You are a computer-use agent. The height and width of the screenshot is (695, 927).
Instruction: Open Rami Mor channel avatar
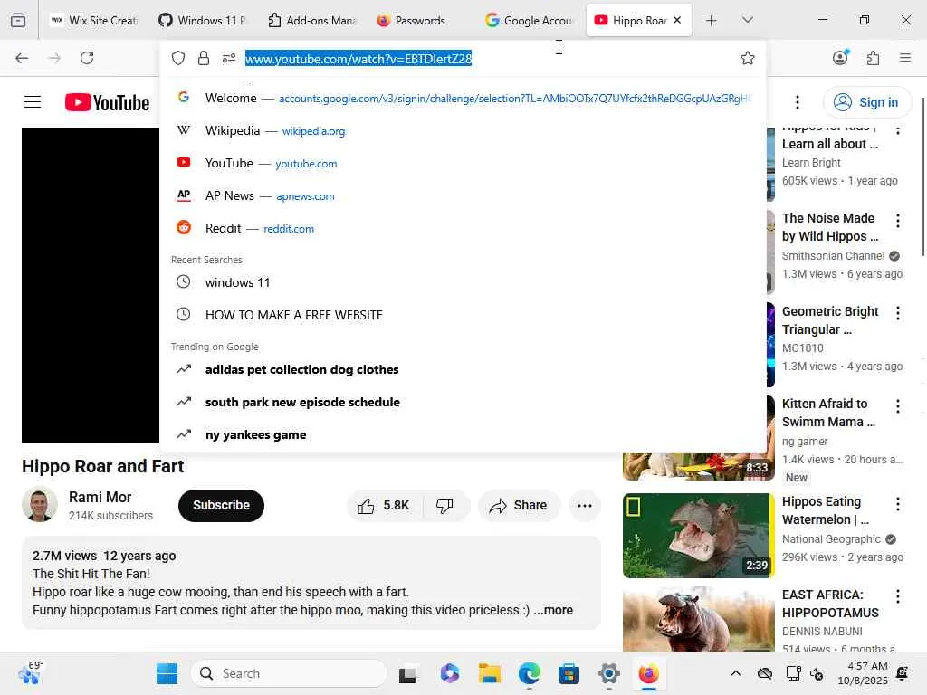click(40, 505)
